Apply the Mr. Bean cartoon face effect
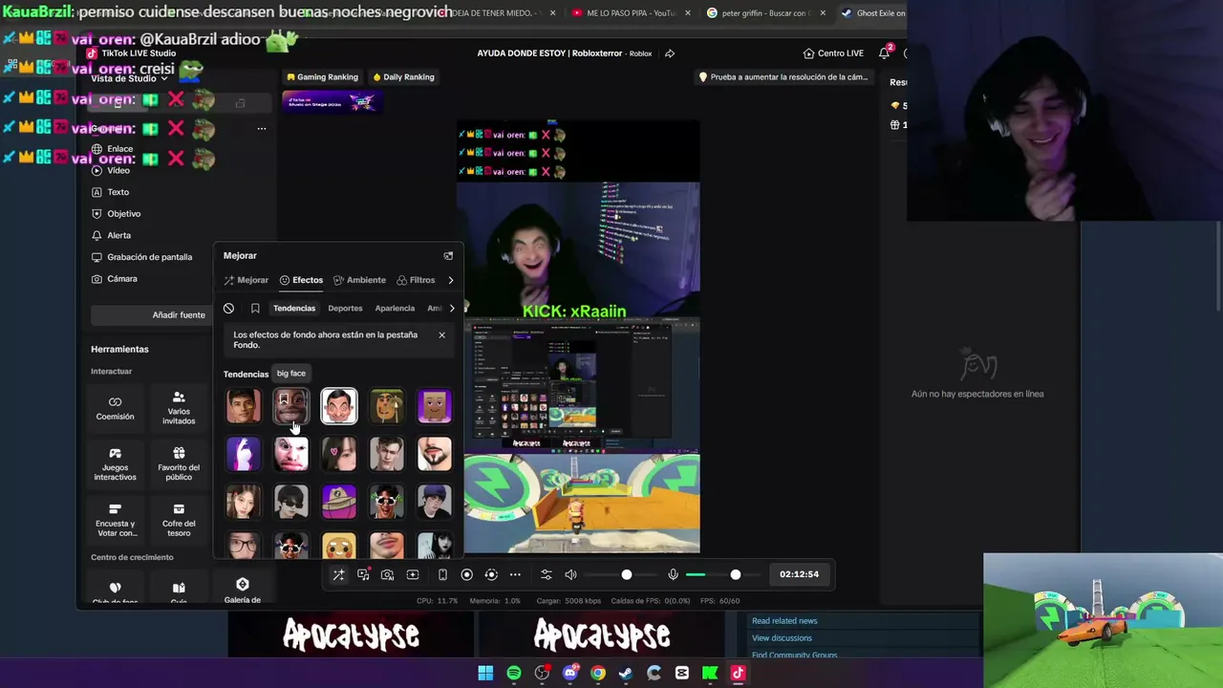1223x688 pixels. [x=339, y=406]
